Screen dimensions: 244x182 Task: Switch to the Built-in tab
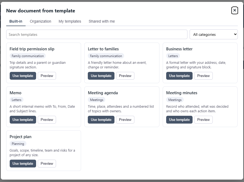coord(16,21)
